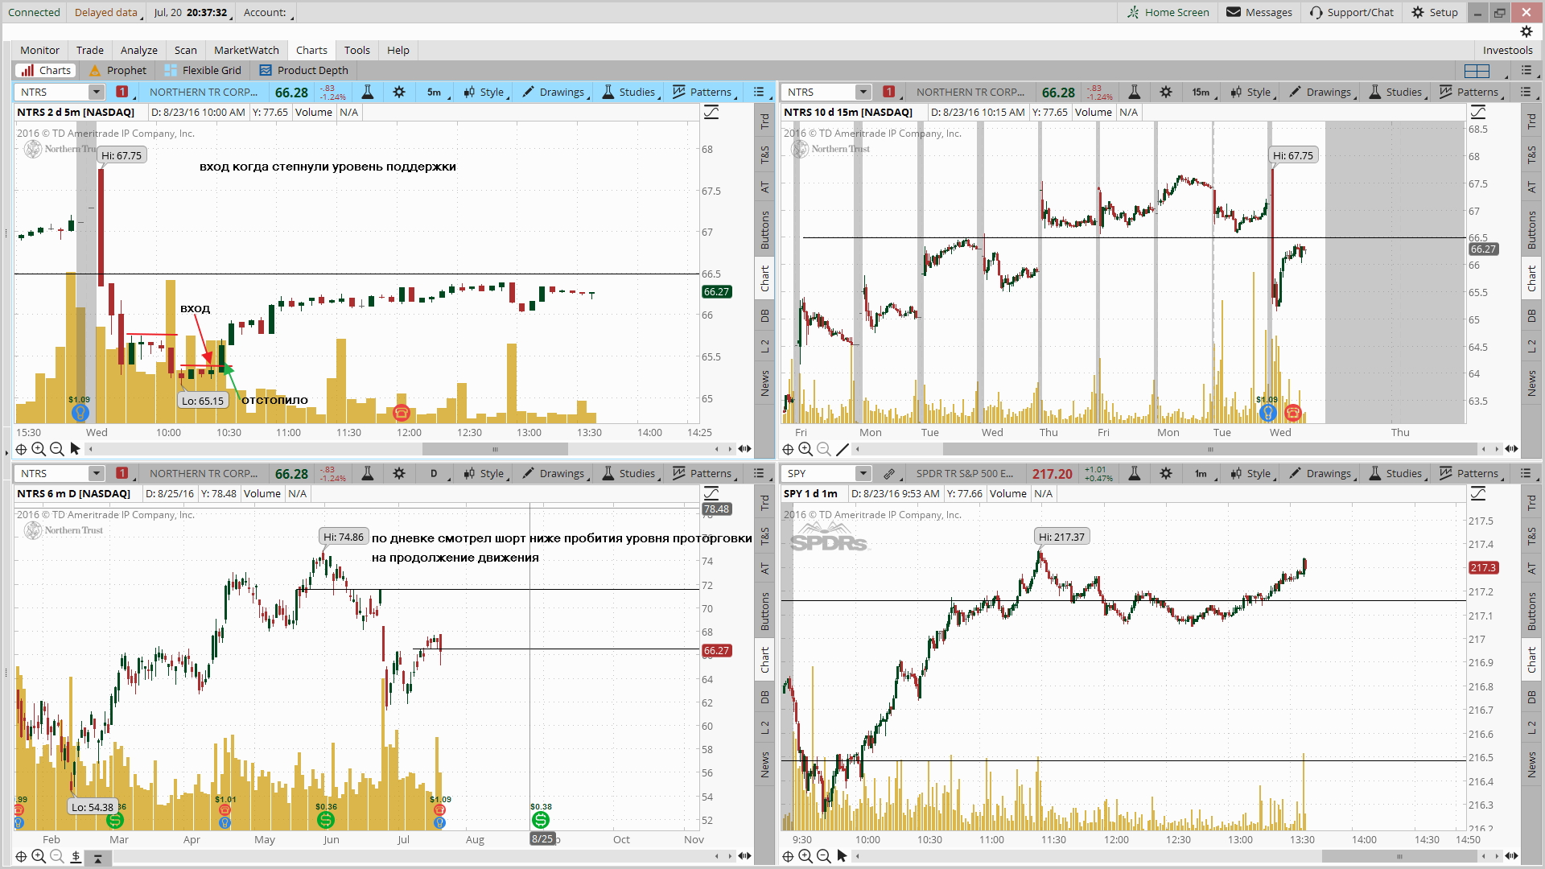Viewport: 1545px width, 869px height.
Task: Select the pointer tool in top-left chart
Action: click(75, 449)
